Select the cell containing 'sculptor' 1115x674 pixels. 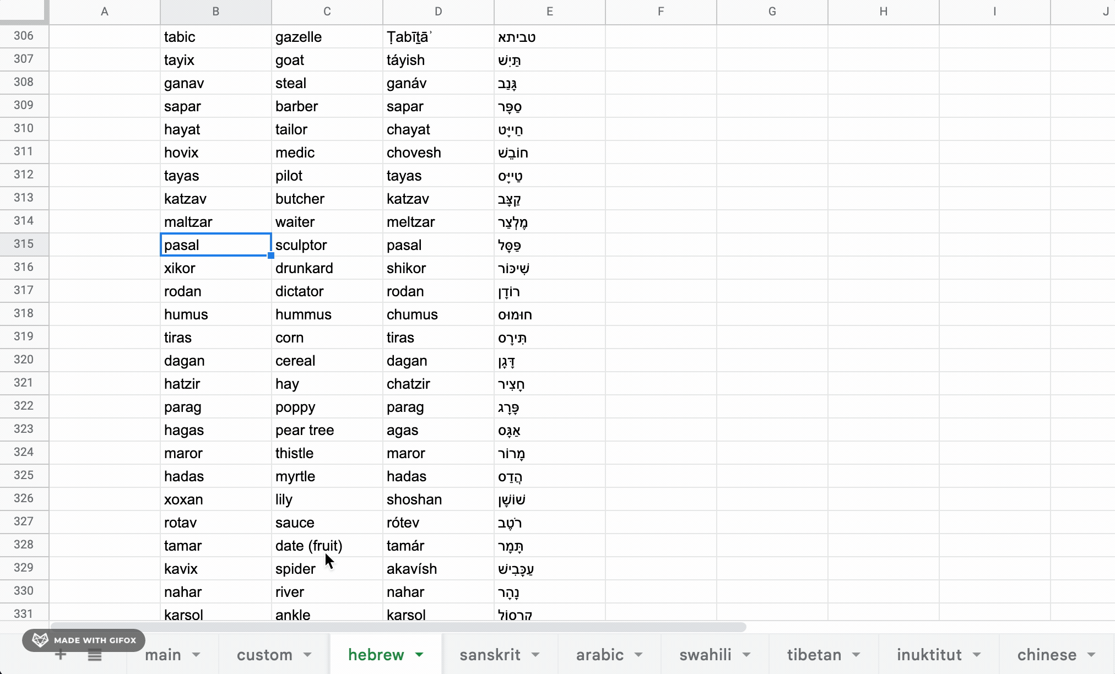tap(327, 244)
